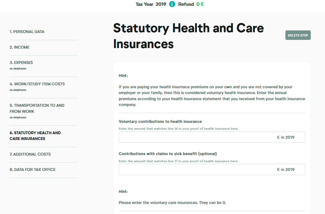Viewport: 325px width, 214px height.
Task: Select the Expenses step in sidebar
Action: tap(21, 63)
